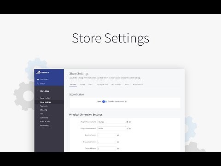Open Store Profile in sidebar
Screen dimensions: 221x166
(x=45, y=98)
